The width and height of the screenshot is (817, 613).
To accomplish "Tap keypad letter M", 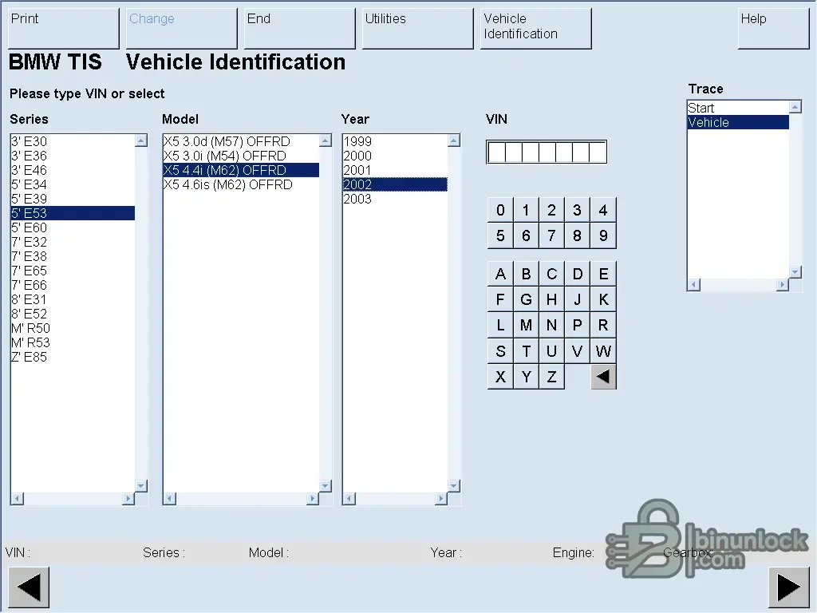I will tap(526, 326).
